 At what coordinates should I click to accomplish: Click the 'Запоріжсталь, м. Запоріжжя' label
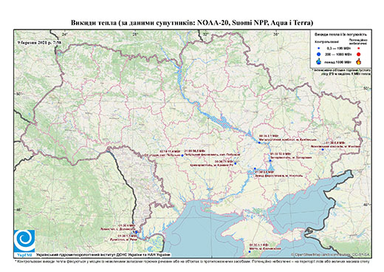(292, 157)
